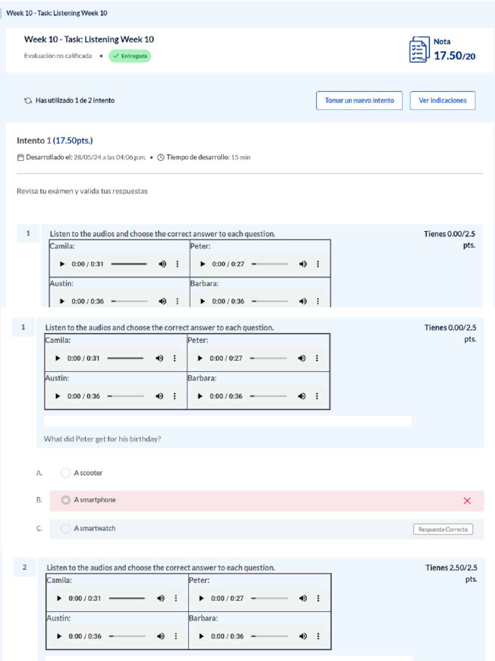Seek Camila's audio progress bar in the middle block
This screenshot has width=495, height=661.
click(x=126, y=358)
